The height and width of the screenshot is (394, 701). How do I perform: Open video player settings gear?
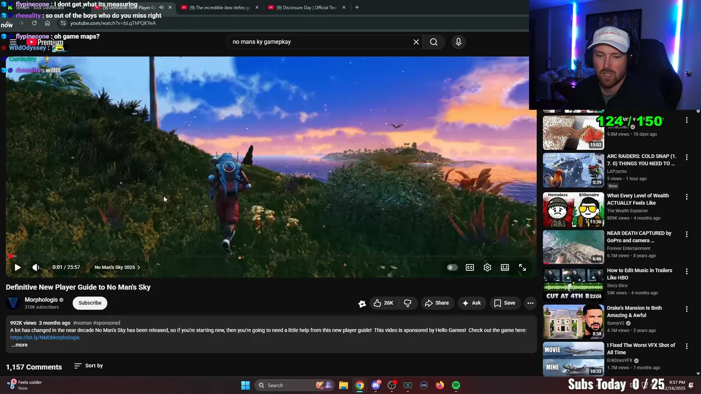[487, 268]
